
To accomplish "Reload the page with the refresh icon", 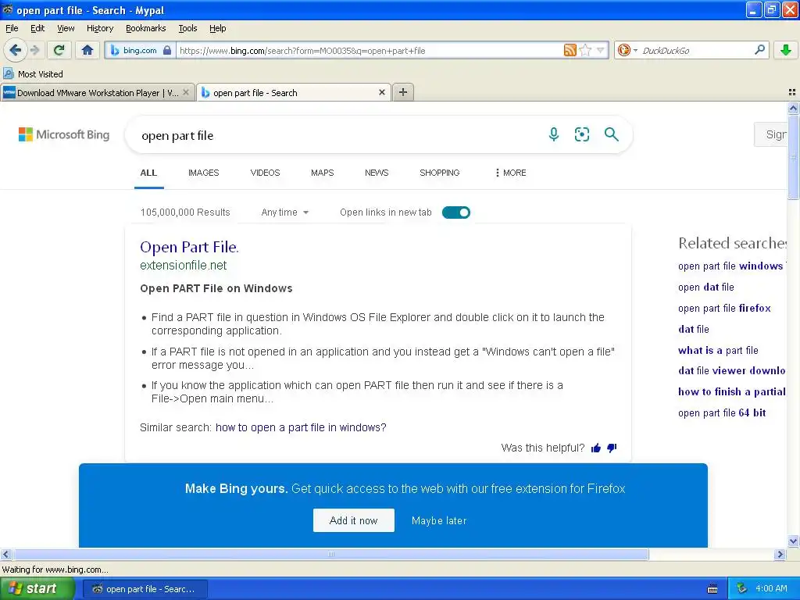I will pyautogui.click(x=59, y=50).
